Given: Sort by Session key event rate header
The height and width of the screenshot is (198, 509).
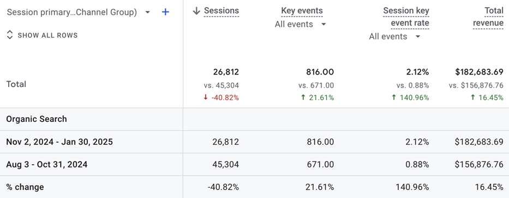Looking at the screenshot, I should pyautogui.click(x=406, y=17).
